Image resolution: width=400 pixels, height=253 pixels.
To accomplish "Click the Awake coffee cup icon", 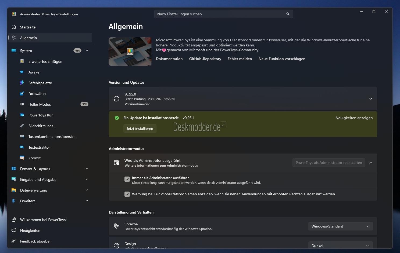I will click(x=22, y=72).
